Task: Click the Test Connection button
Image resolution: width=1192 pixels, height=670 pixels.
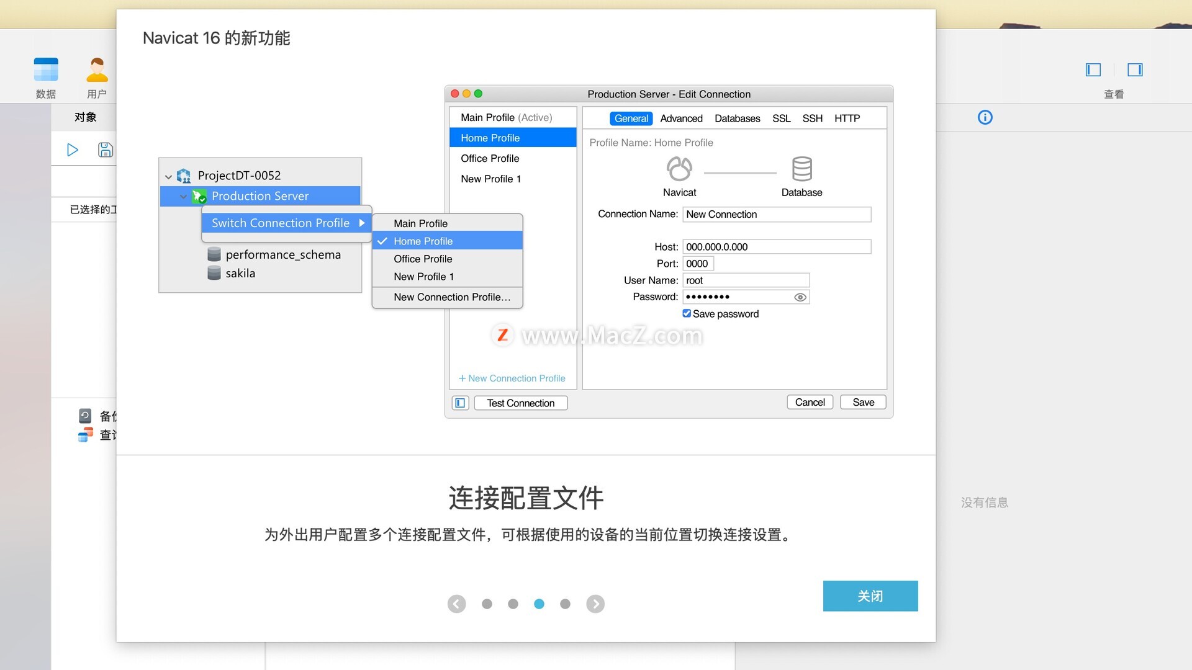Action: [520, 403]
